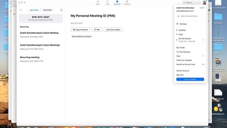Click the refresh meetings icon
The image size is (227, 128).
click(x=21, y=10)
